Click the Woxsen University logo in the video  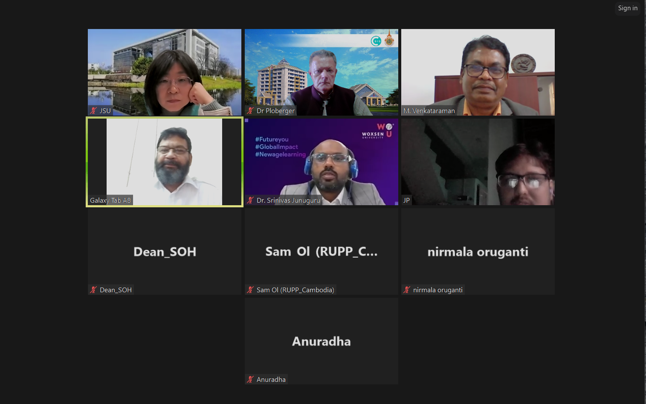pos(377,131)
